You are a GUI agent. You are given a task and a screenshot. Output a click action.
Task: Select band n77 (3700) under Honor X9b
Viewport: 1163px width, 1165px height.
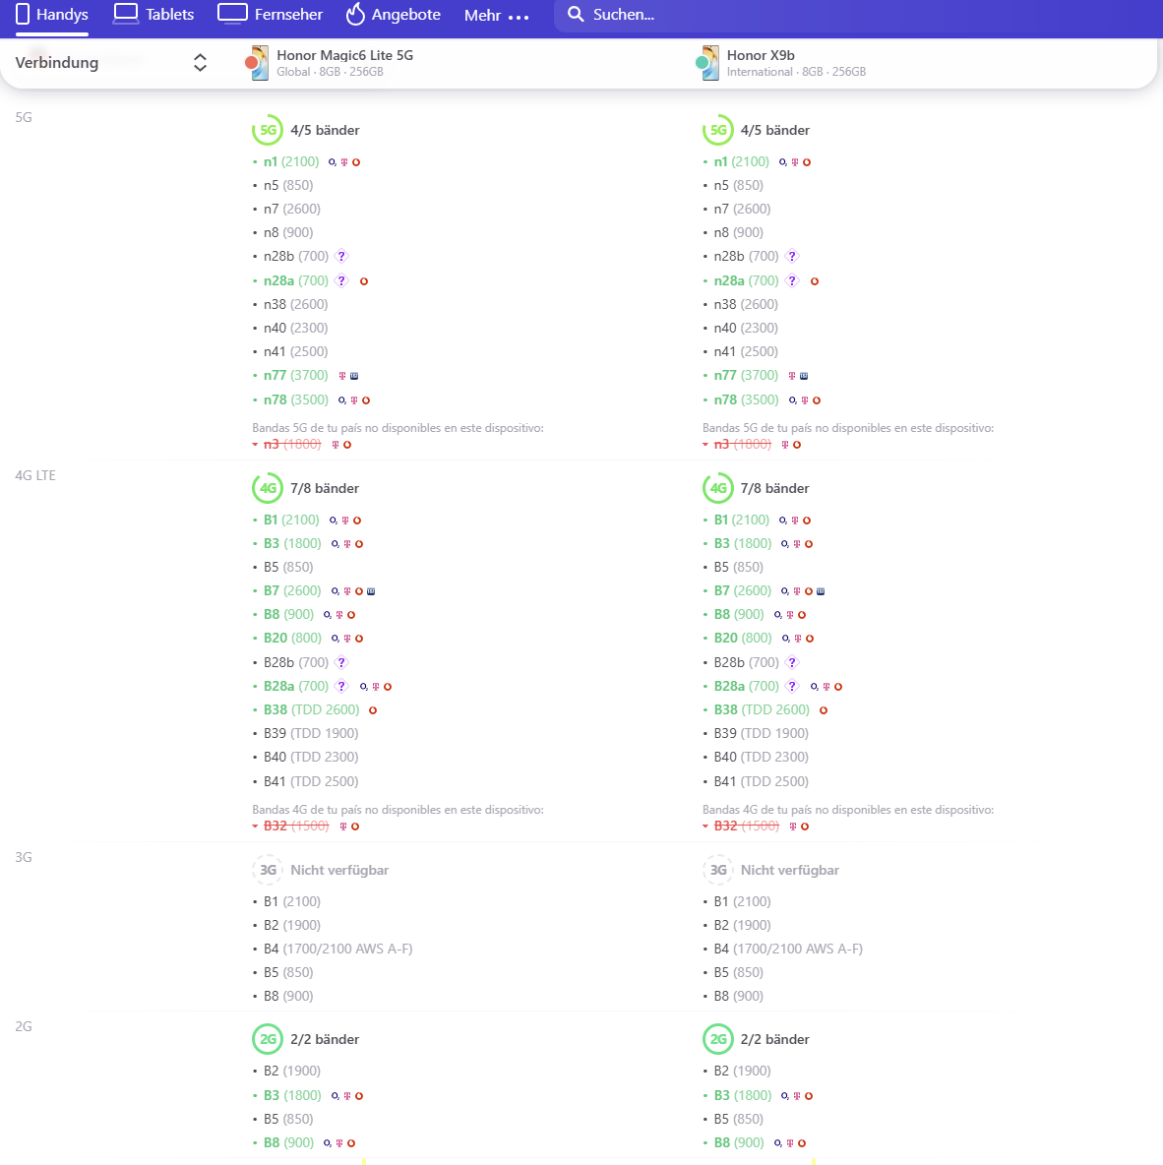pyautogui.click(x=746, y=376)
